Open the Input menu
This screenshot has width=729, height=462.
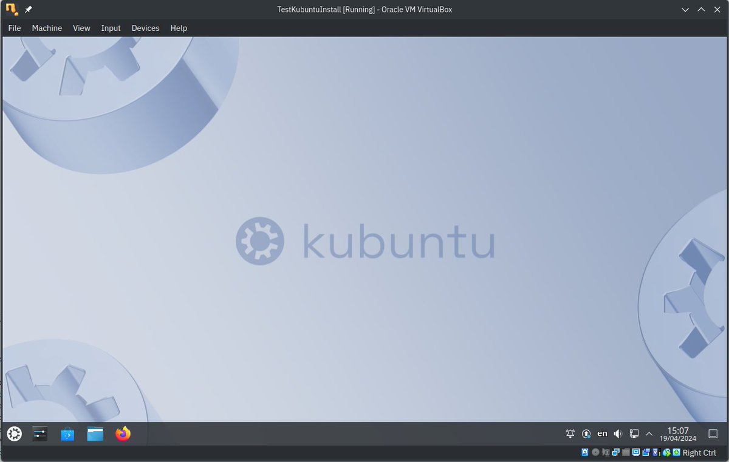(111, 28)
